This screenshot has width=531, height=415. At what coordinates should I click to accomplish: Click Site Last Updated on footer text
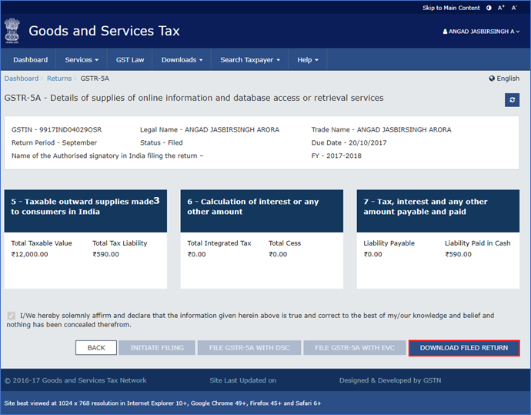coord(243,380)
